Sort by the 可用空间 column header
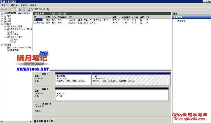The image size is (211, 123). [126, 17]
